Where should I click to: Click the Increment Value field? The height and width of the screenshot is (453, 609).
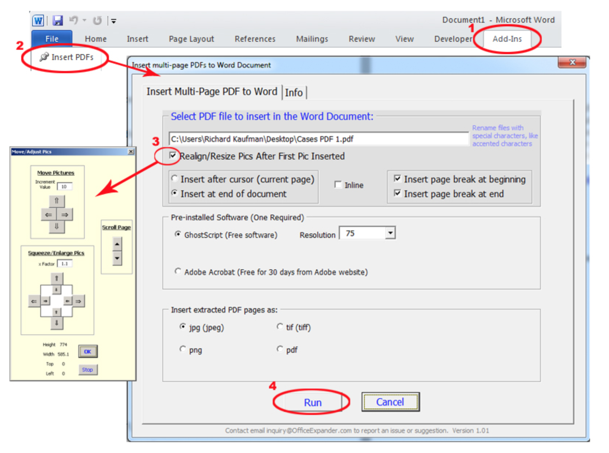65,187
